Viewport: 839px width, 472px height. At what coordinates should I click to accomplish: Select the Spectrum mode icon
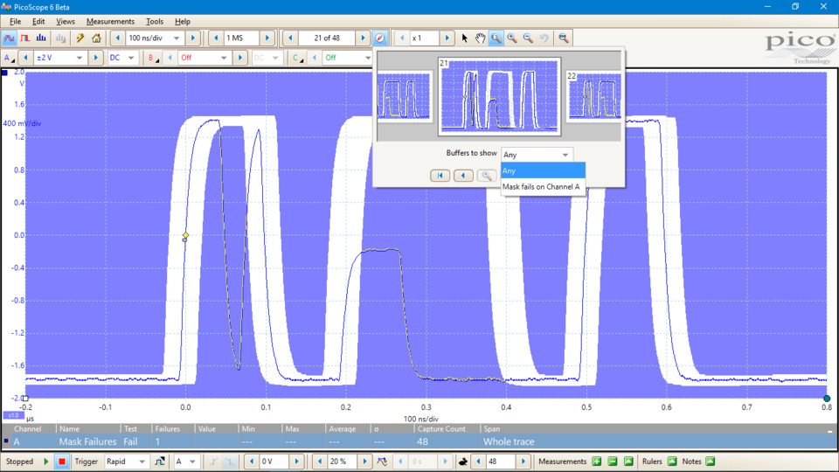pos(41,38)
